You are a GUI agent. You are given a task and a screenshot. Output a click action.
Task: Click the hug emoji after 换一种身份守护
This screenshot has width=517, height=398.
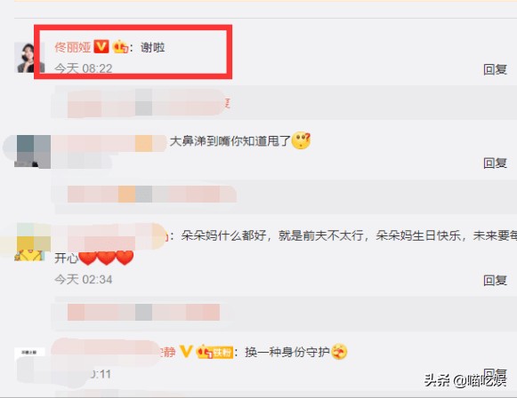click(x=339, y=352)
